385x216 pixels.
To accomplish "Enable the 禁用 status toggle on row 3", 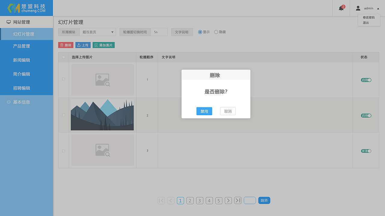I will pyautogui.click(x=366, y=151).
